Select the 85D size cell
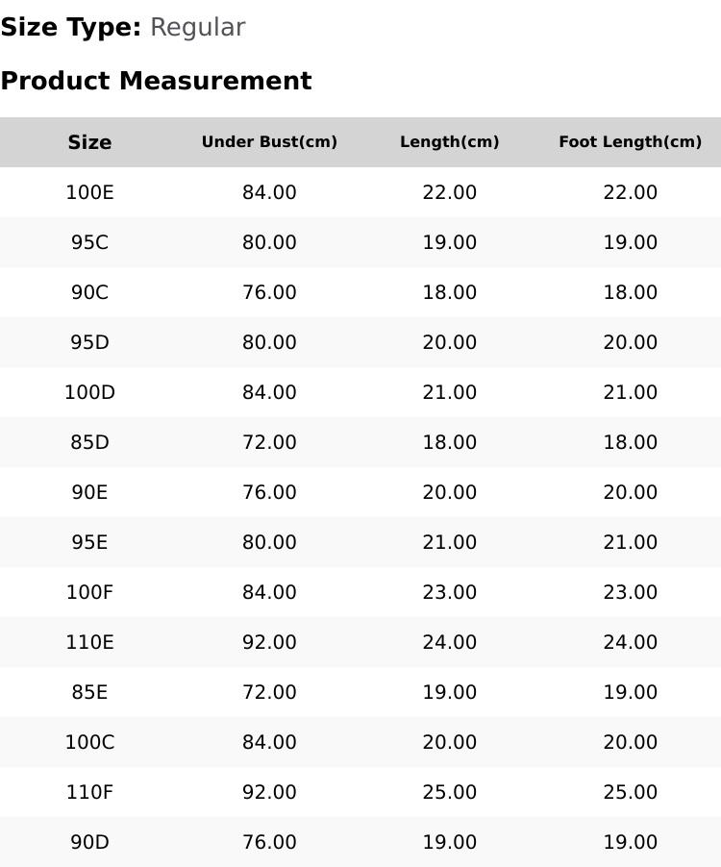Screen dimensions: 721x867 pos(89,442)
